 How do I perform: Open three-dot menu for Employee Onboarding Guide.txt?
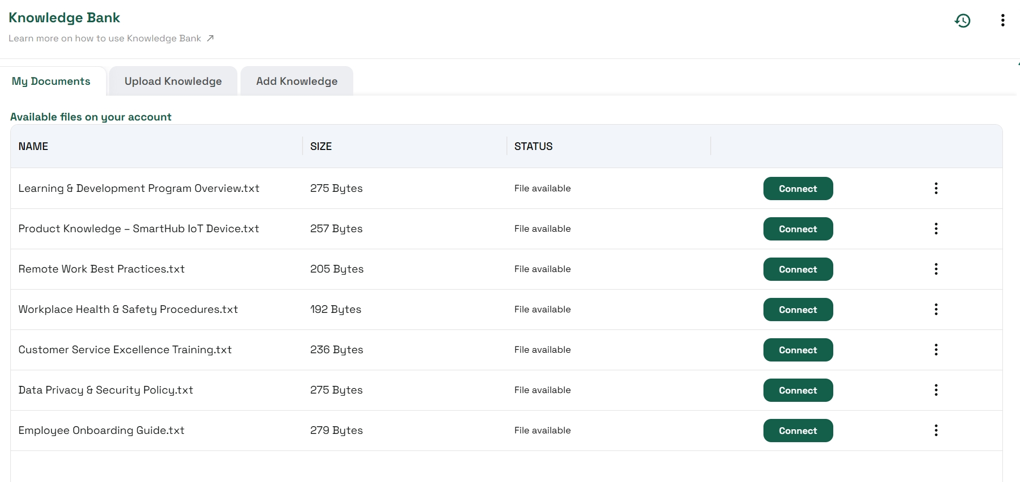[x=936, y=430]
